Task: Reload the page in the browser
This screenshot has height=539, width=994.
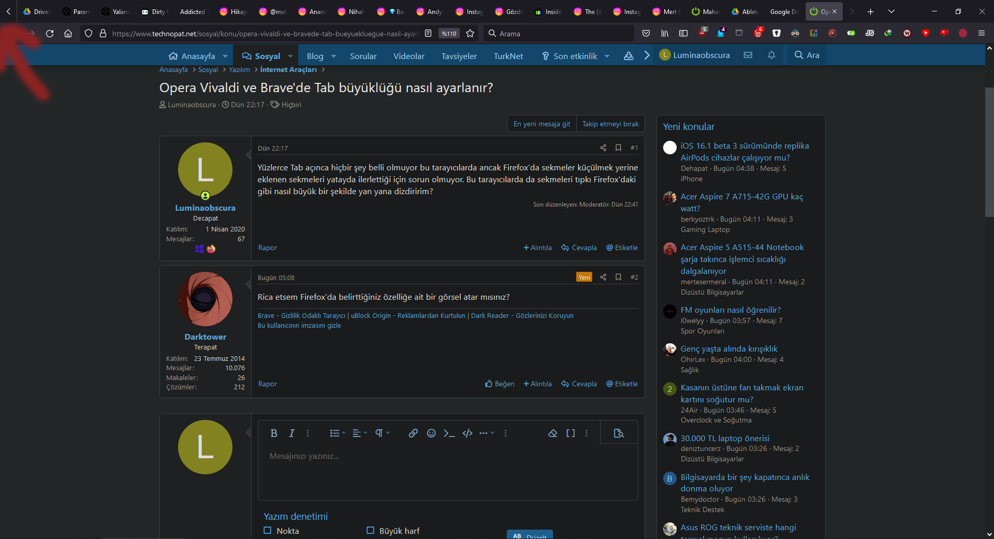Action: 50,33
